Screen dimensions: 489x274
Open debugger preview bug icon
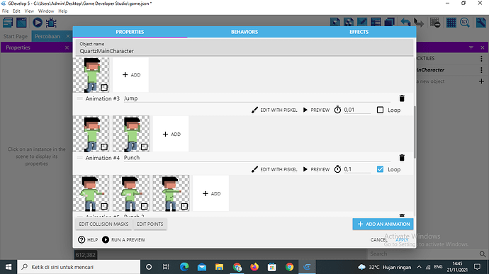click(51, 23)
